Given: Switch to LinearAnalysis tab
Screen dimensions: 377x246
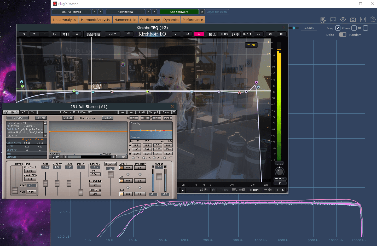Looking at the screenshot, I should pyautogui.click(x=64, y=20).
